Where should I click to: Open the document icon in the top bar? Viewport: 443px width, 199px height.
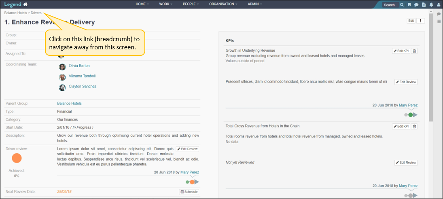424,5
